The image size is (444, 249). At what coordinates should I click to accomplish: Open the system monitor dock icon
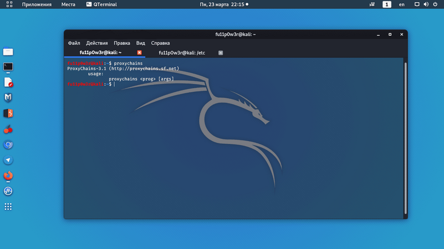[x=8, y=191]
